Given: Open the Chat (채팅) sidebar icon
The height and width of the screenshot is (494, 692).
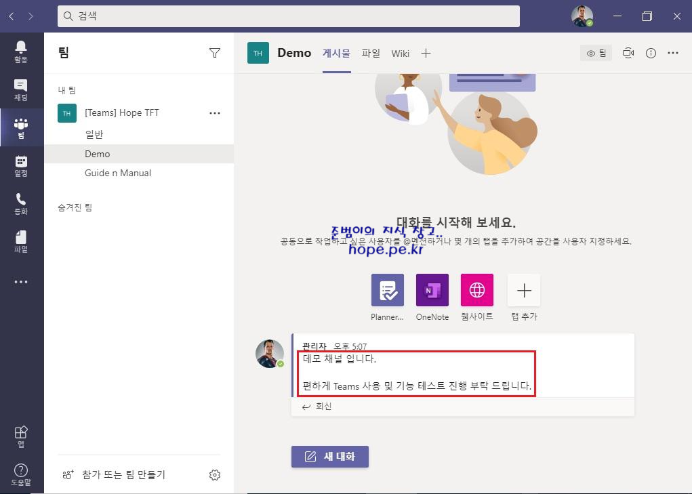Looking at the screenshot, I should (x=21, y=89).
